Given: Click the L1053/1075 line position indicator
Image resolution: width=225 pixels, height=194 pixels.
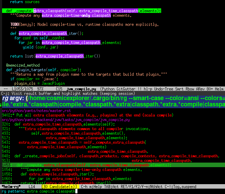Looking at the screenshot, I should click(x=22, y=89).
